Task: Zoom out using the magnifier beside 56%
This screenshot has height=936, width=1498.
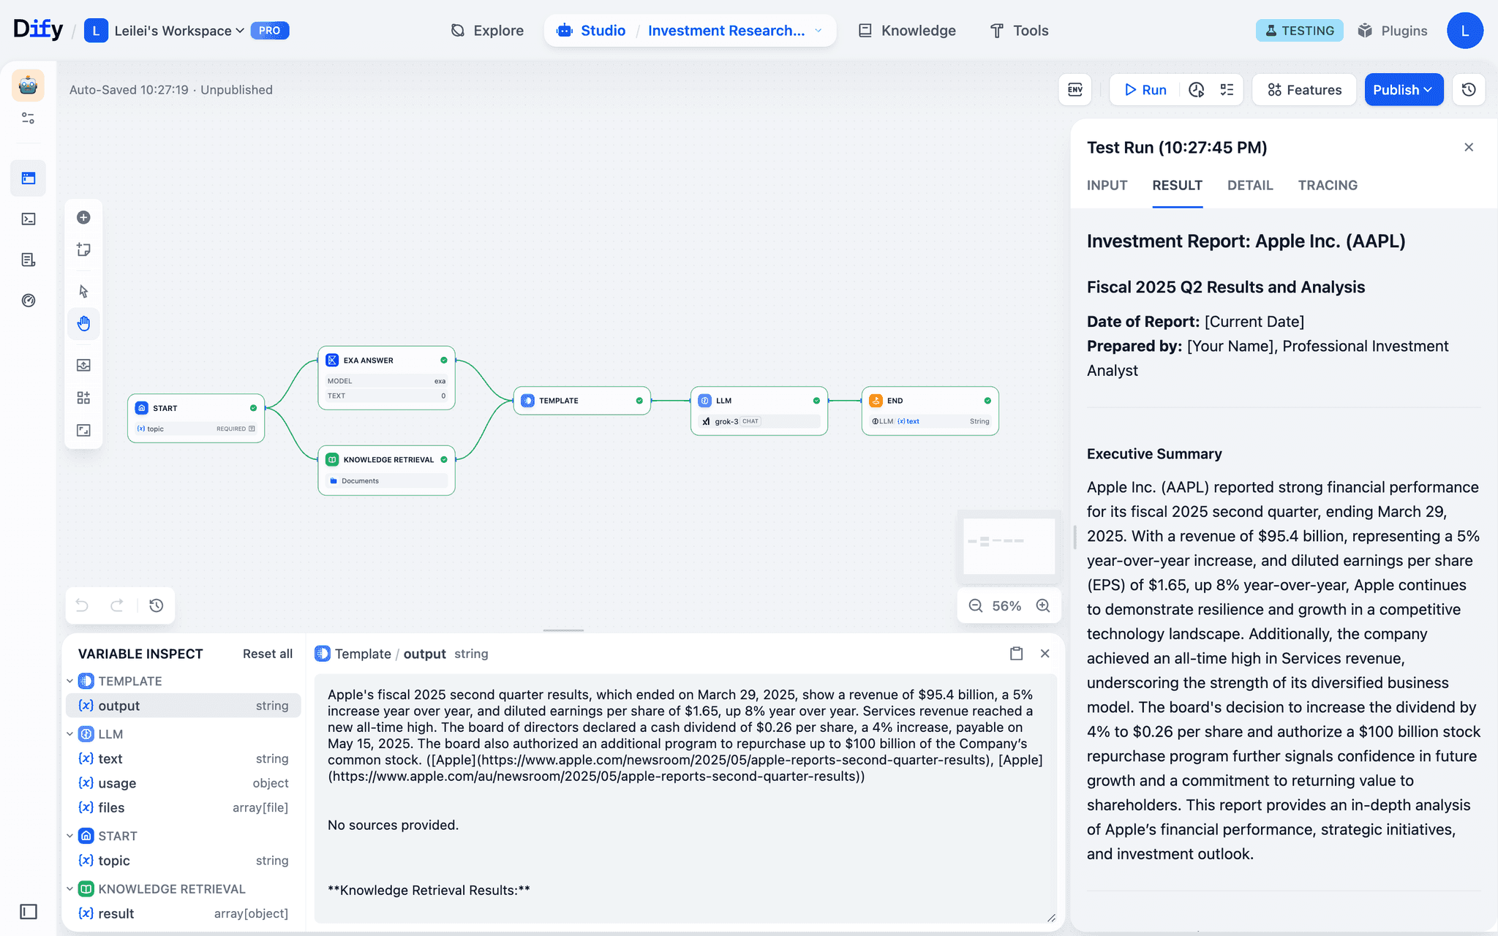Action: (975, 605)
